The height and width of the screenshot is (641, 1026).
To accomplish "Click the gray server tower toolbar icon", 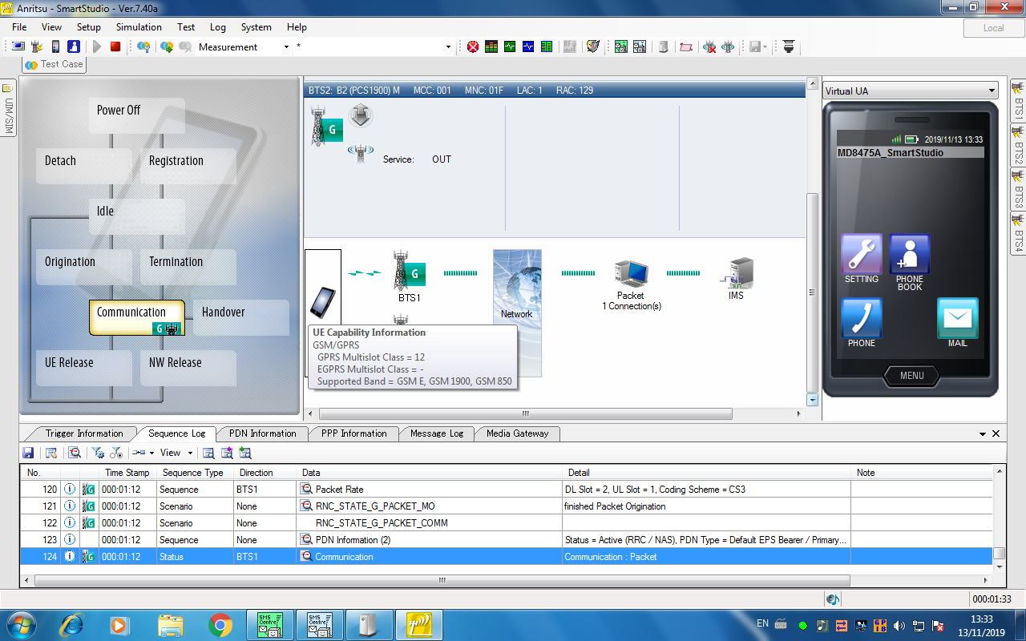I will (663, 46).
